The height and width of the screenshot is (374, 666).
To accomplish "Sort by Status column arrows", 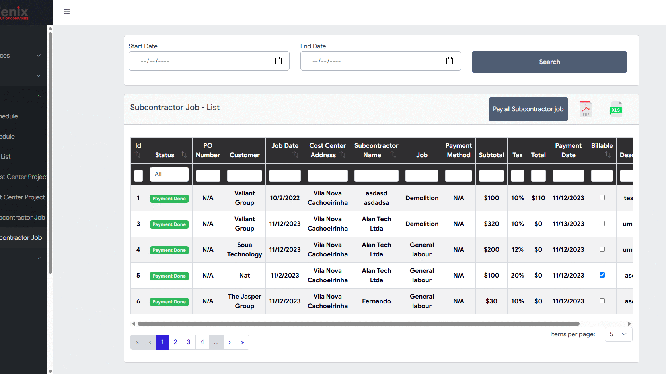I will (x=184, y=154).
